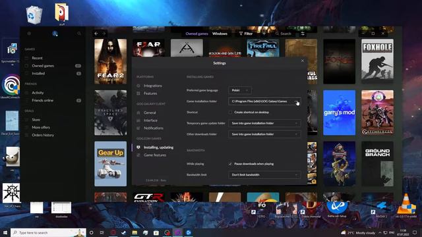Open the Battle.net Setup desktop icon
Viewport: 422px width, 237px height.
tap(337, 209)
